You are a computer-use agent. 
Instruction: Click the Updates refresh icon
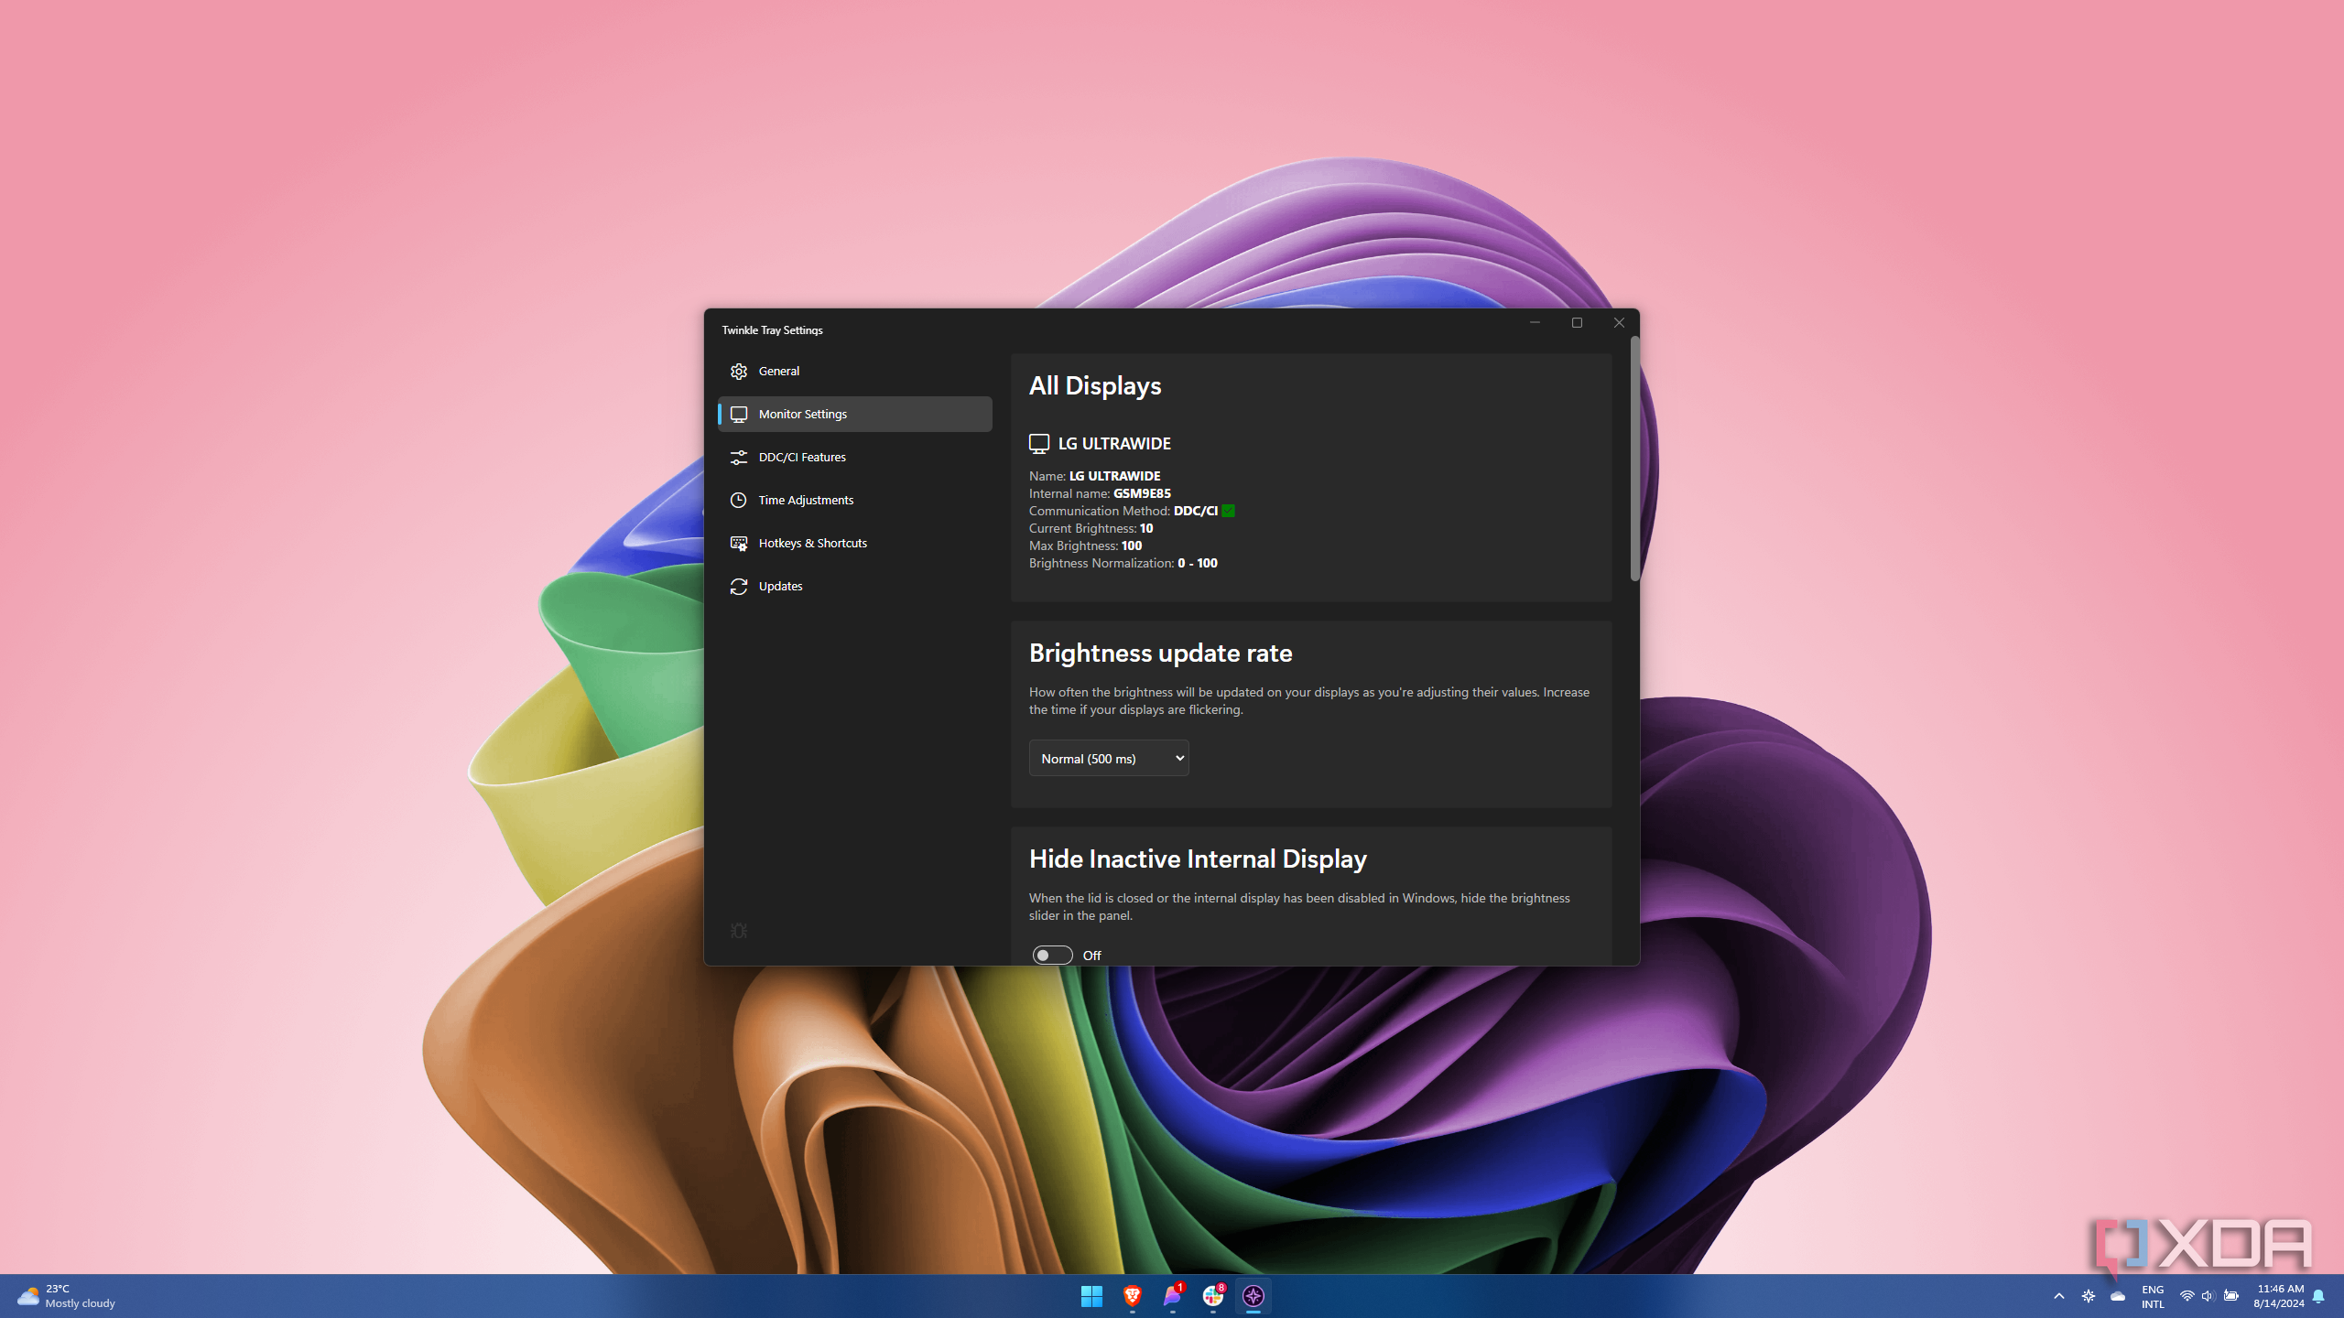point(738,586)
